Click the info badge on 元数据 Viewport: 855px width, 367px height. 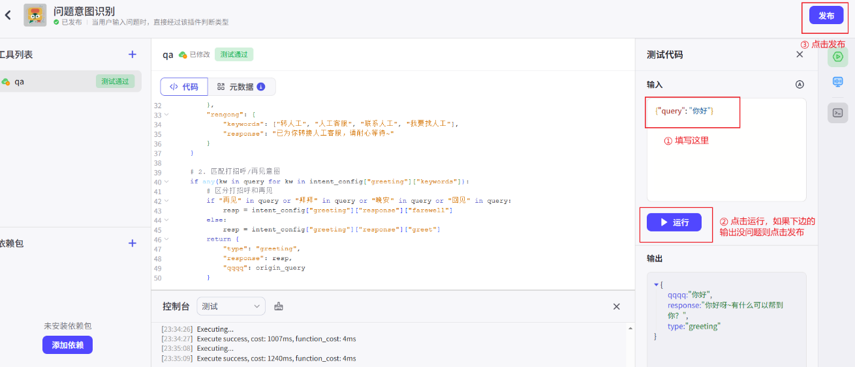[x=261, y=87]
